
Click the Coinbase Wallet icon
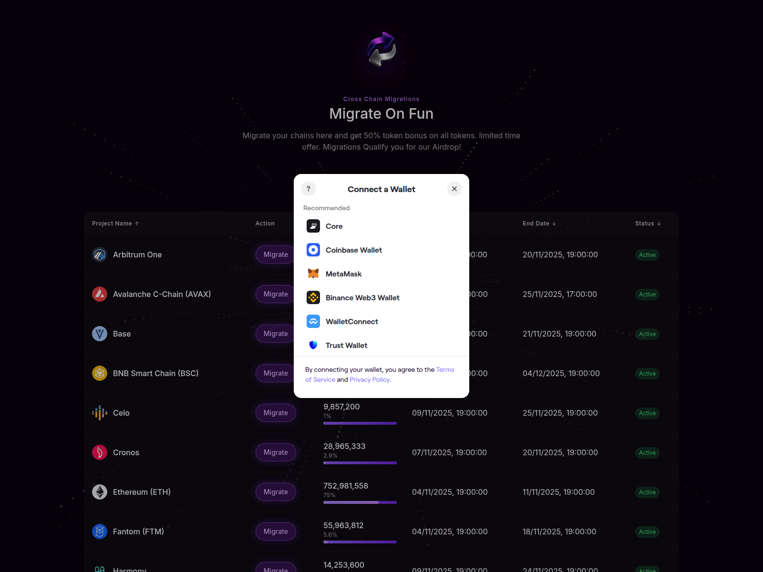point(313,250)
